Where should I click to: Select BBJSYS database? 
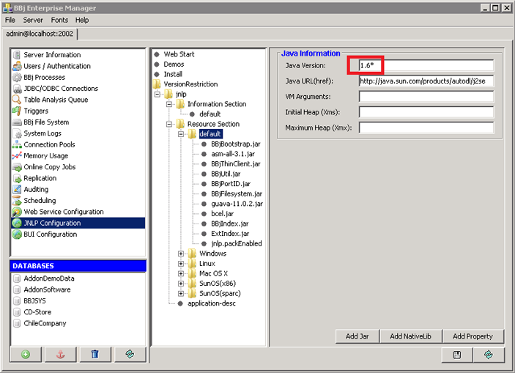pyautogui.click(x=35, y=301)
